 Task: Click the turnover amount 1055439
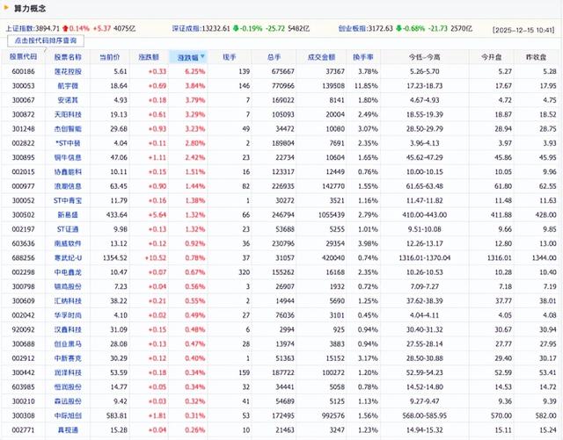click(x=332, y=215)
